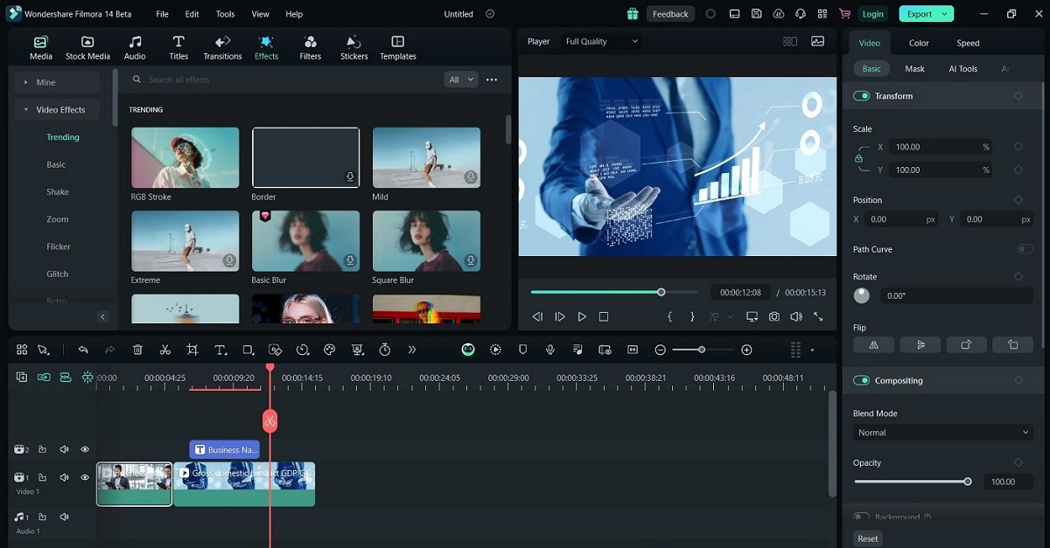Take a snapshot with camera icon
Viewport: 1050px width, 548px height.
point(774,316)
